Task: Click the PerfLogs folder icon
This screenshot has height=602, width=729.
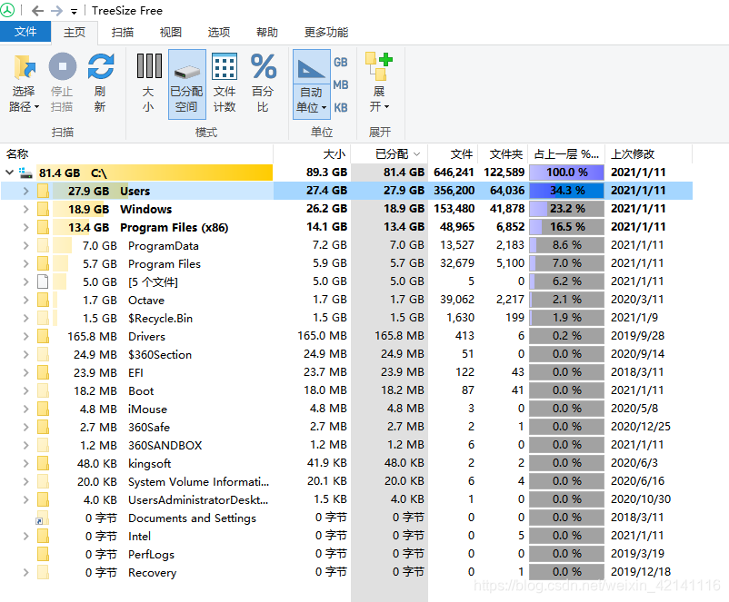Action: click(44, 554)
